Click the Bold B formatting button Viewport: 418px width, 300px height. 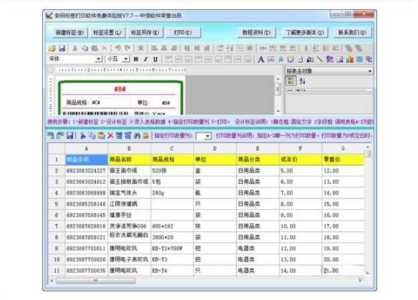coord(136,59)
